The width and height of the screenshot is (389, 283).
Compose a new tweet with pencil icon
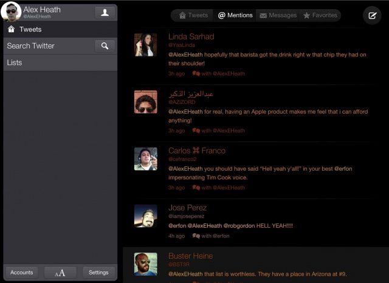372,16
